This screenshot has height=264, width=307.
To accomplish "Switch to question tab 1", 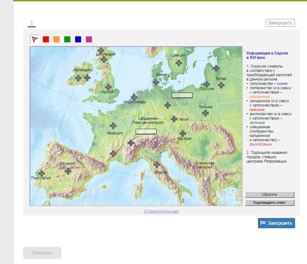I will (x=32, y=23).
